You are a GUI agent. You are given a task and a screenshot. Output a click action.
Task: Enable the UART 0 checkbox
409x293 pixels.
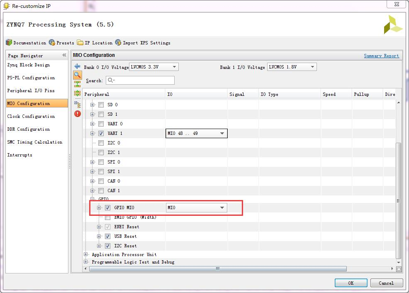tap(101, 124)
